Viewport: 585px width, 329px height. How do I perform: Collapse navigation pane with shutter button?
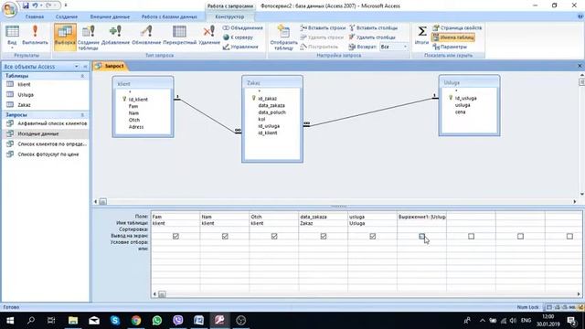coord(85,67)
